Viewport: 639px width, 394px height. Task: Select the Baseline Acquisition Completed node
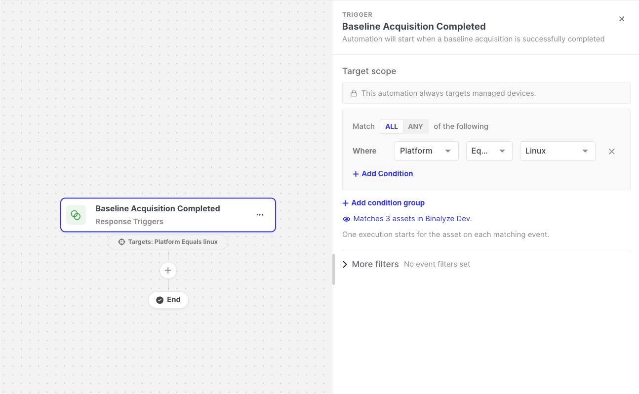pos(168,215)
